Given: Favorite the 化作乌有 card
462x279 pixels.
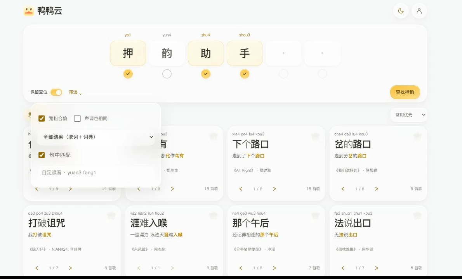Looking at the screenshot, I should point(213,136).
